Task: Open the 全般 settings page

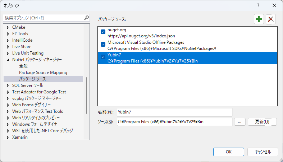Action: tap(23, 66)
